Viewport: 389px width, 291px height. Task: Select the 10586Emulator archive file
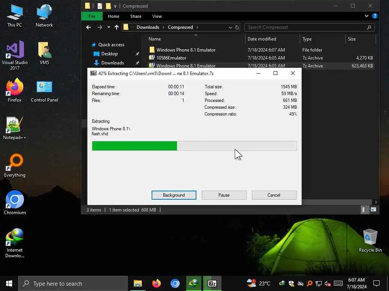pos(171,58)
